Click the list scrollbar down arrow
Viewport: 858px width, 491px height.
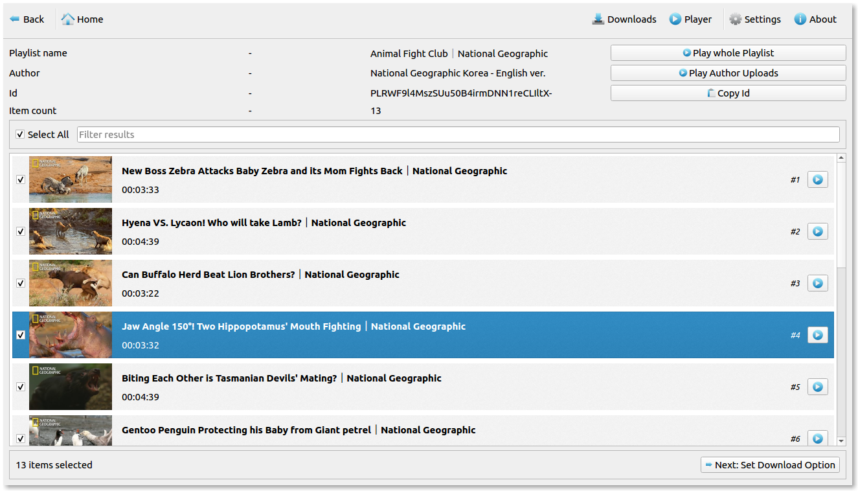841,441
